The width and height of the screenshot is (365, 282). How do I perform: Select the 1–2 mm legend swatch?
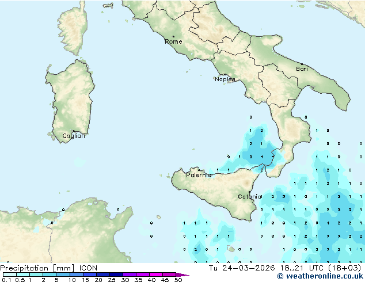click(x=36, y=275)
